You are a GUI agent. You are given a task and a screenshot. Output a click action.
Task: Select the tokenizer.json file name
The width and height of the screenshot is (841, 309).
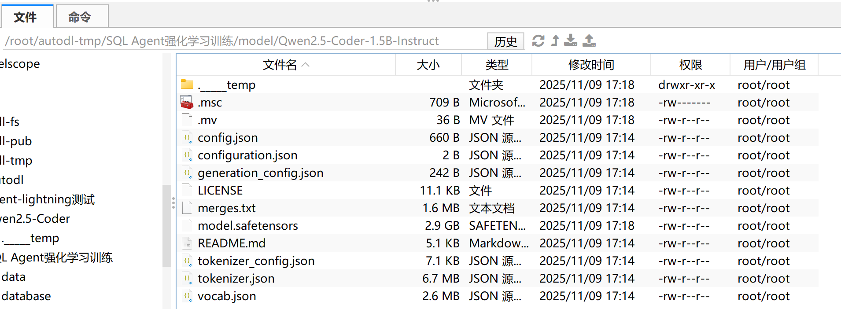[x=236, y=278]
